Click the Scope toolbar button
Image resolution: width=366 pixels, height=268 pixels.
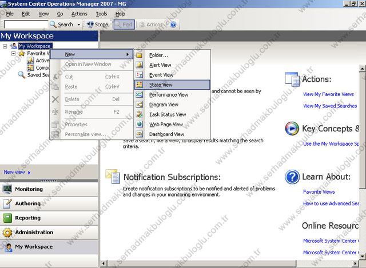point(98,25)
